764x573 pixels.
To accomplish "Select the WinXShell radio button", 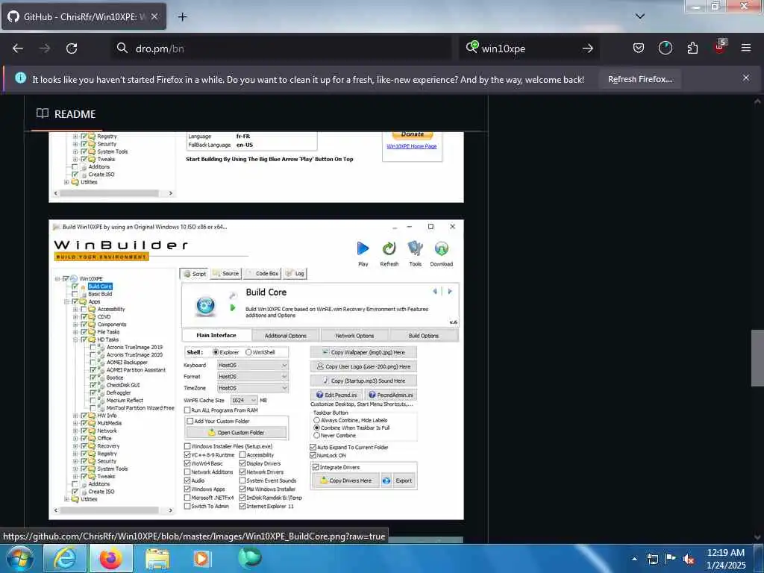I will (x=248, y=352).
